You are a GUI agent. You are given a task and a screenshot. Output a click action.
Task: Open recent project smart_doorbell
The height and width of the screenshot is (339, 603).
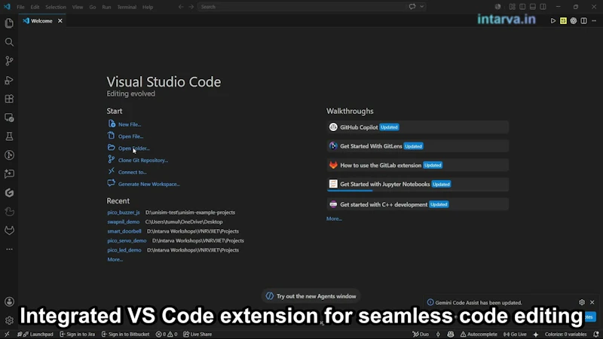[x=124, y=231]
